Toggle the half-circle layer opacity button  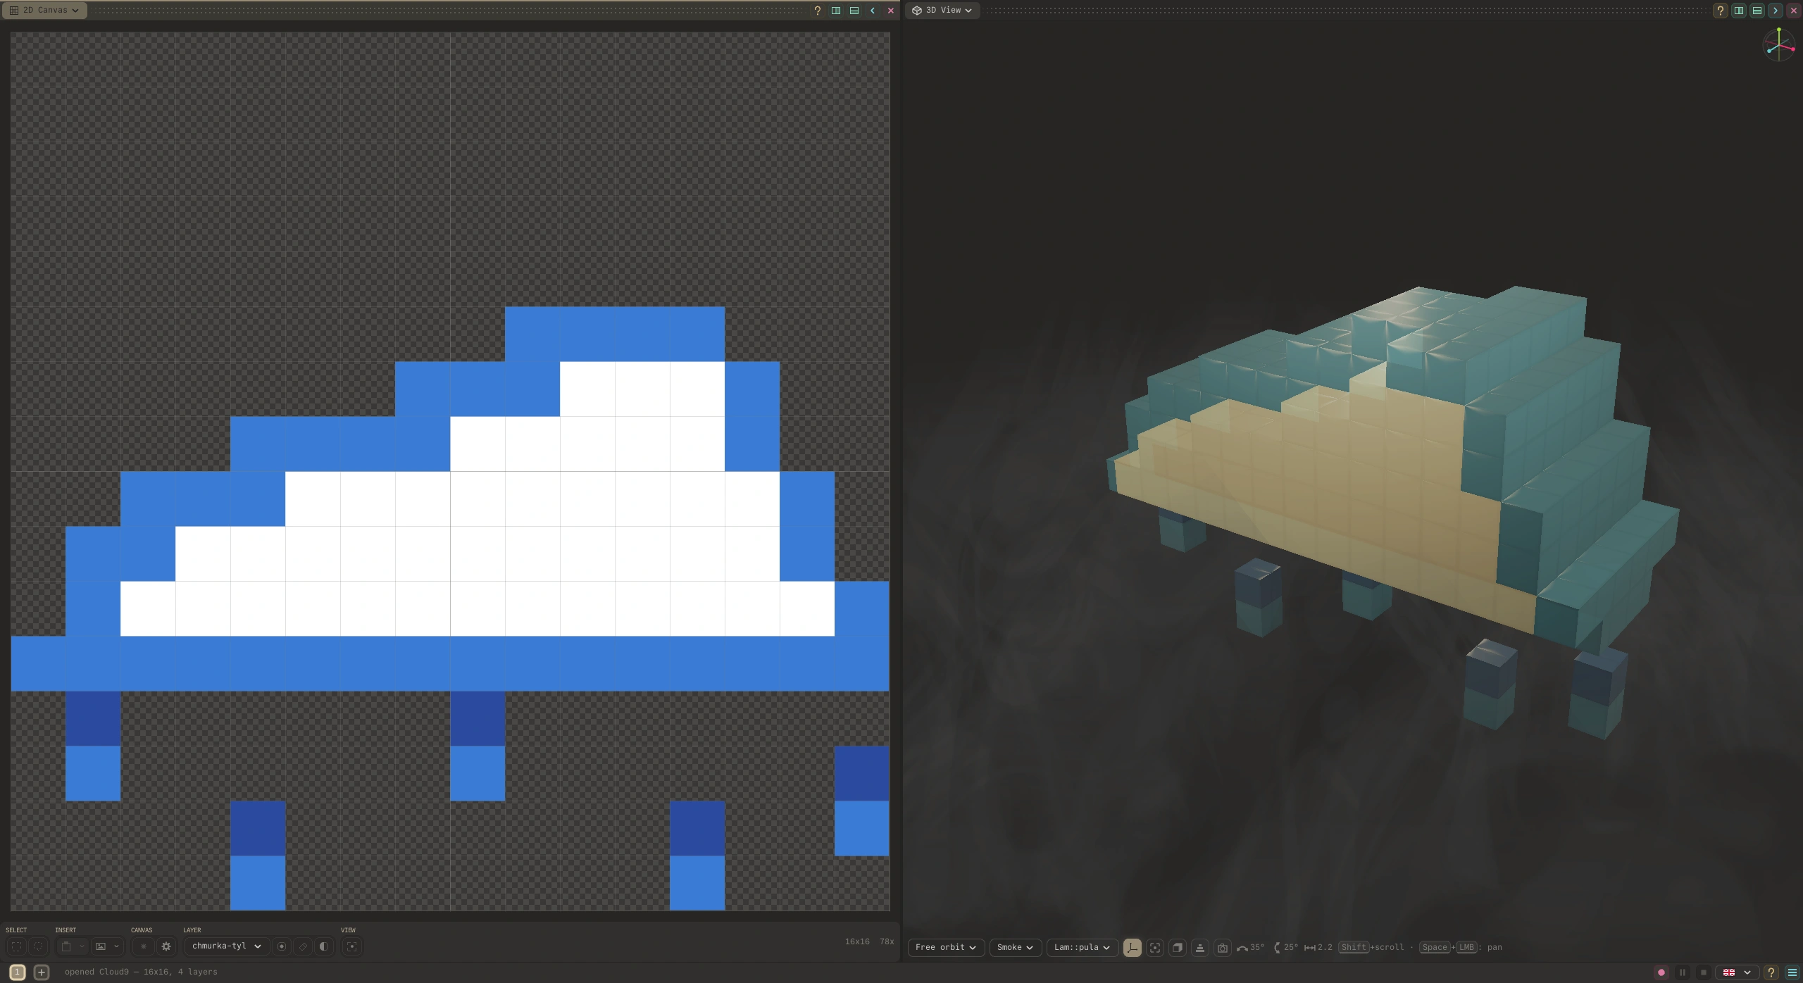324,946
